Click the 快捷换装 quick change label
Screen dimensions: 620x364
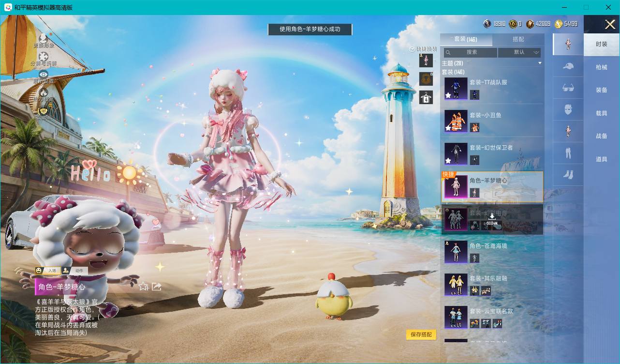pyautogui.click(x=426, y=49)
